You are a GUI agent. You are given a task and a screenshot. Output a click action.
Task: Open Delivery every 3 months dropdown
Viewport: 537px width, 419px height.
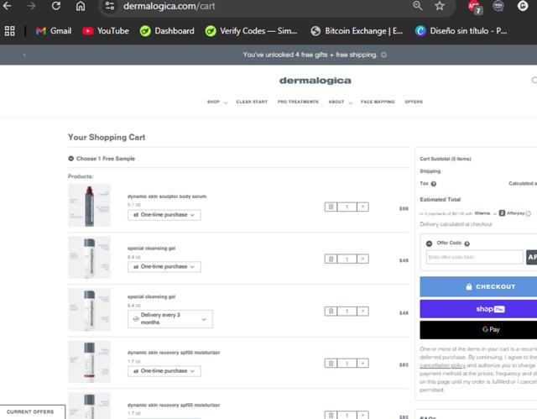[x=169, y=318]
